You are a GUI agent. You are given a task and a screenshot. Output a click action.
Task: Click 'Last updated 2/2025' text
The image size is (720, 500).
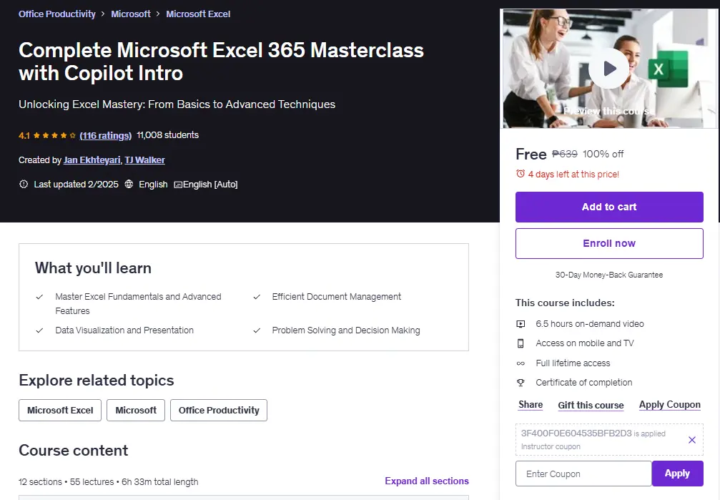(x=77, y=185)
